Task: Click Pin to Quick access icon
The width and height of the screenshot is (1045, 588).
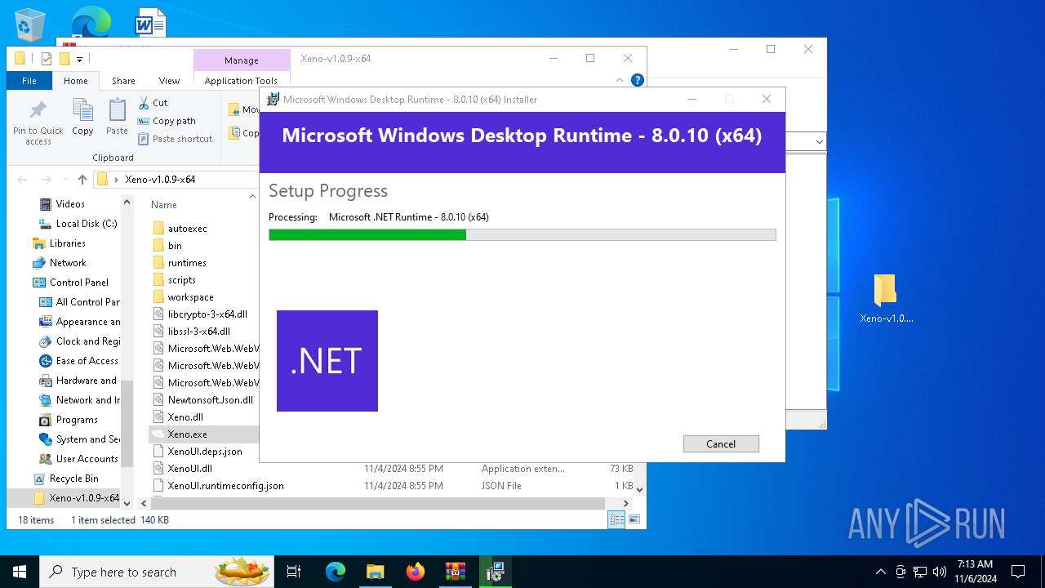Action: pos(38,122)
